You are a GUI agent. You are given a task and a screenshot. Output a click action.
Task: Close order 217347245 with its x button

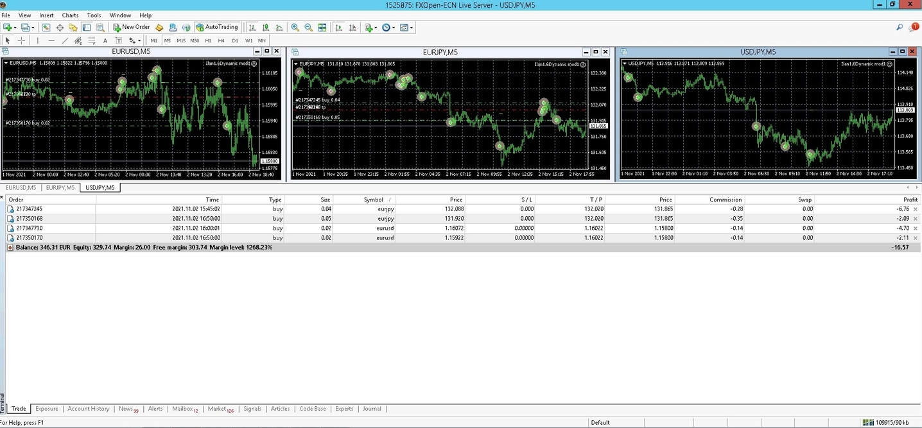[916, 209]
